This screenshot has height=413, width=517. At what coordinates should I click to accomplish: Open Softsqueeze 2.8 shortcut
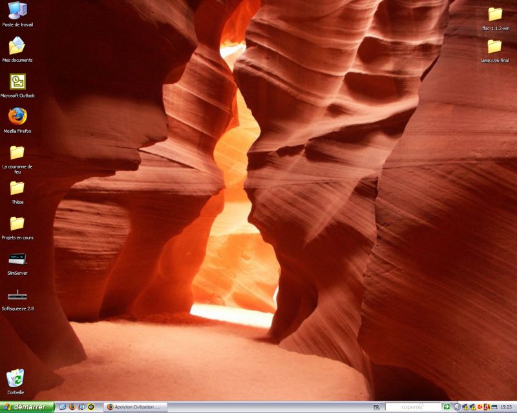pyautogui.click(x=17, y=295)
